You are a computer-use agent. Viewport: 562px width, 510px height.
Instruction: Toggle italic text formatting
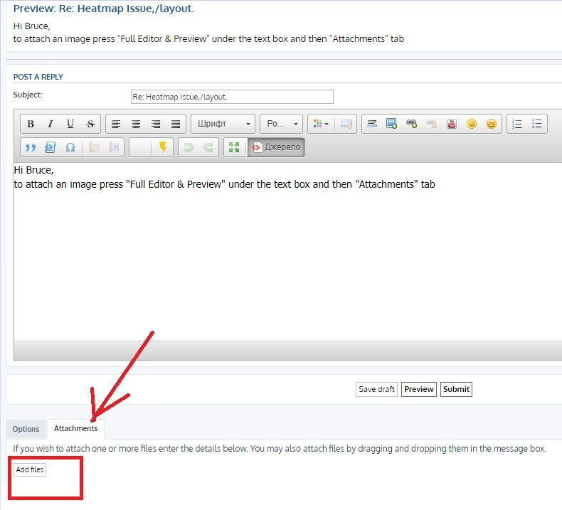click(51, 124)
